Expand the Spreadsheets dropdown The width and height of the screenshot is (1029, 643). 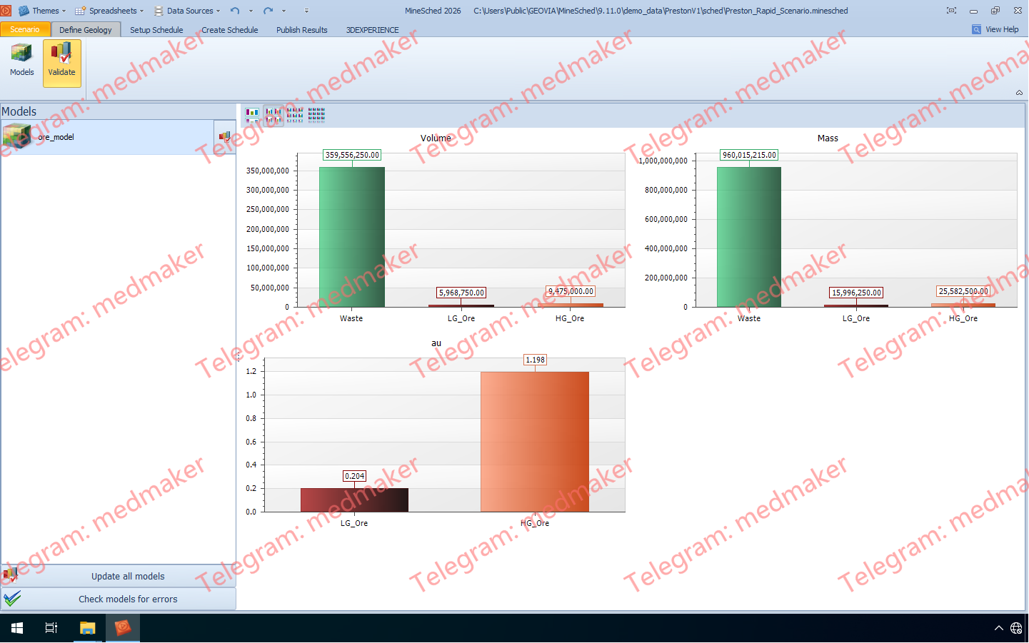coord(110,11)
